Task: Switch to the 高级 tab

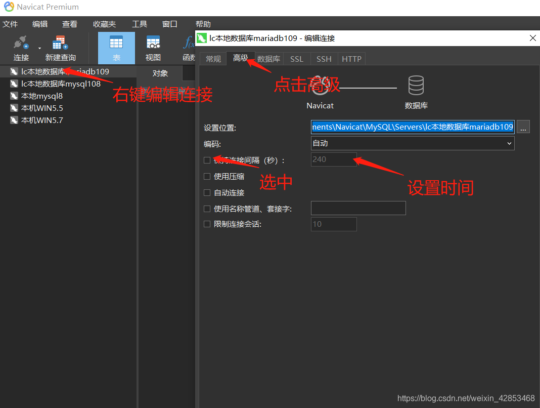Action: pyautogui.click(x=240, y=58)
